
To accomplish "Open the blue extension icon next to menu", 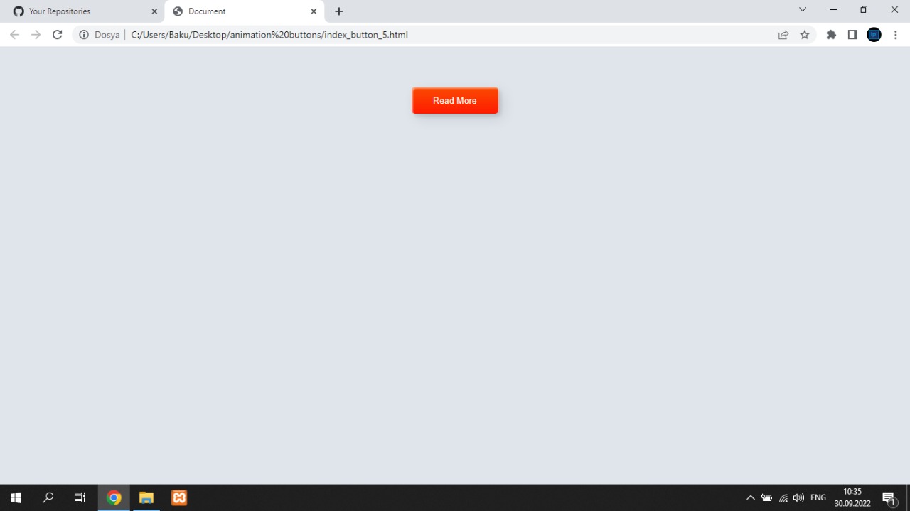I will pos(874,34).
